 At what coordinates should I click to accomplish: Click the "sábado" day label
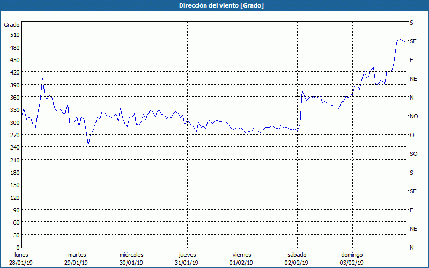pos(297,255)
